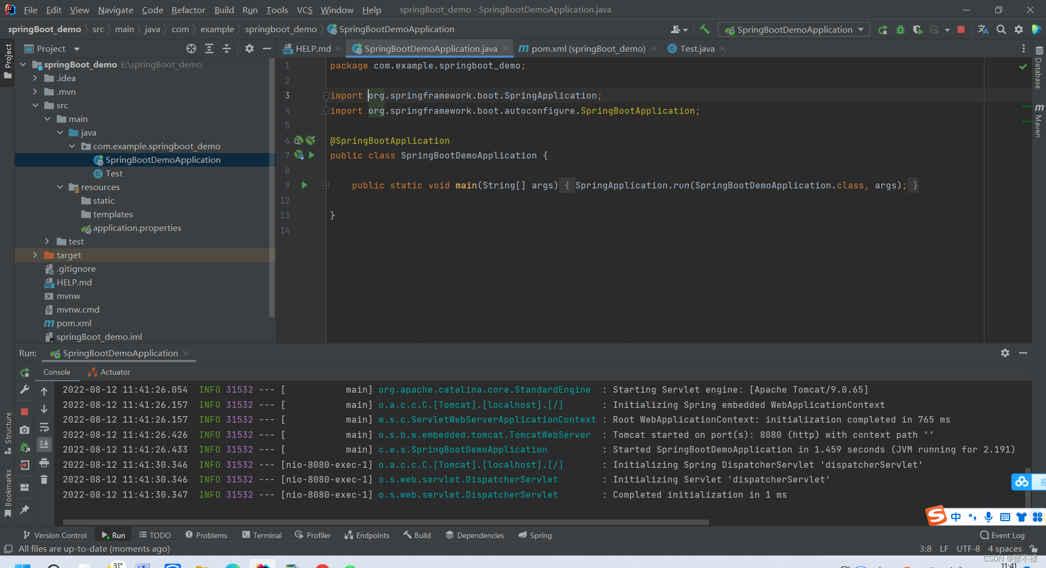Viewport: 1046px width, 568px height.
Task: Open the Refactor menu
Action: coord(188,10)
